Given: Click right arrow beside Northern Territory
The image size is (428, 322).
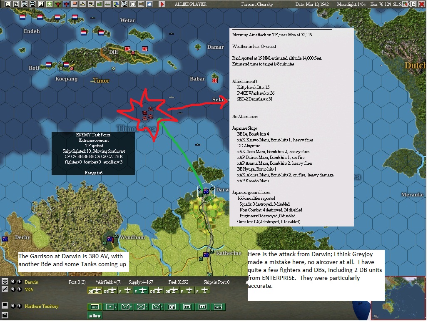Looking at the screenshot, I should click(20, 306).
